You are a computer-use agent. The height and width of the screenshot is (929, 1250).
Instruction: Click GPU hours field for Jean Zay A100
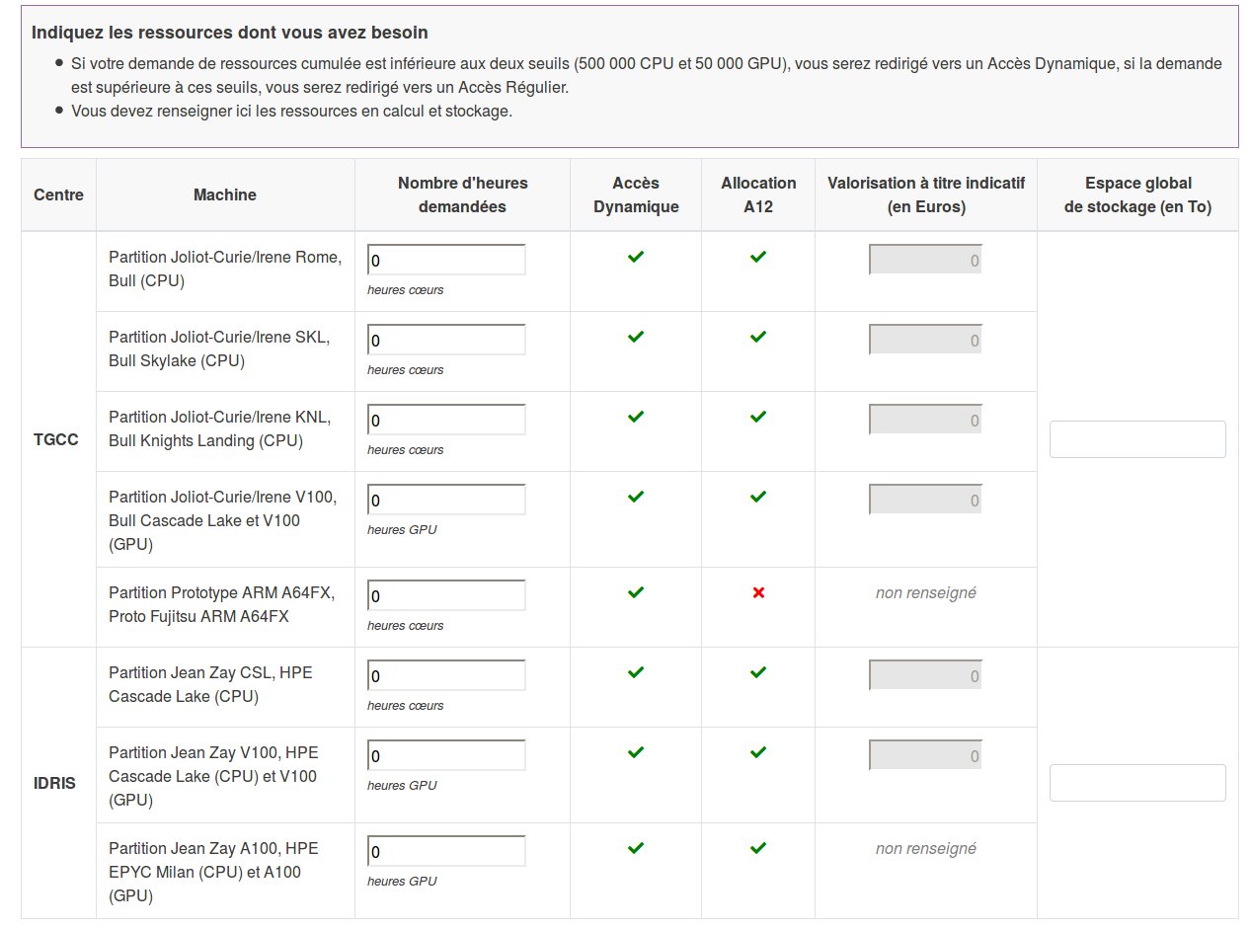[446, 851]
